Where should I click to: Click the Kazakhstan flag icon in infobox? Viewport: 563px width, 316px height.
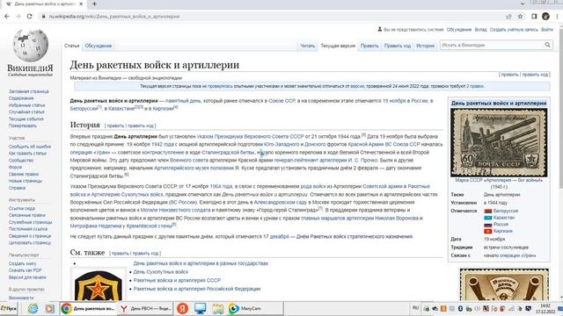point(487,218)
